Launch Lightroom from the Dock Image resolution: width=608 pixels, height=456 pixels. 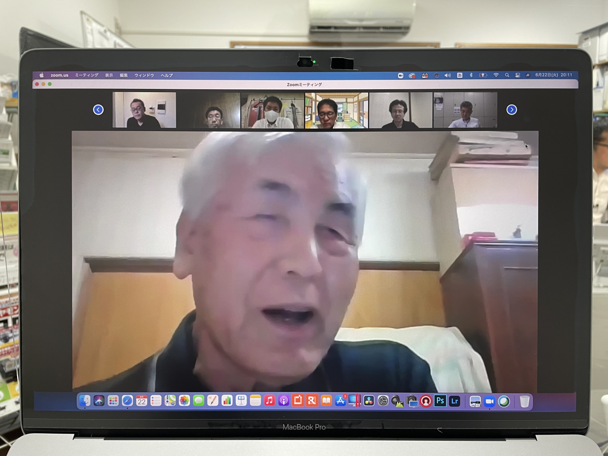click(x=455, y=401)
